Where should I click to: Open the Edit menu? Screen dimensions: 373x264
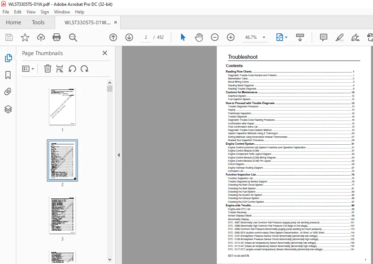point(18,12)
